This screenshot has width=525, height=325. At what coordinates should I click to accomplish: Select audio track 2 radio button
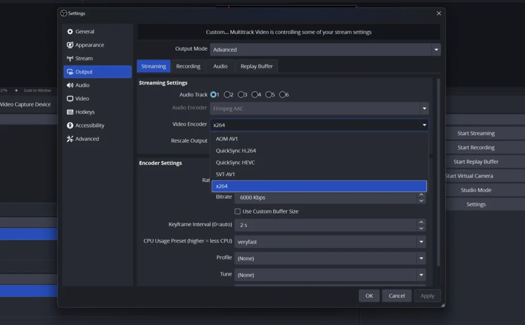[x=227, y=95]
